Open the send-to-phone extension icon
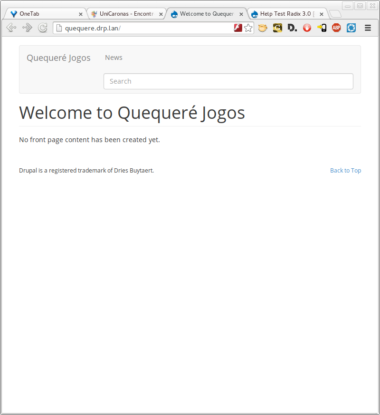Image resolution: width=380 pixels, height=415 pixels. (x=322, y=28)
